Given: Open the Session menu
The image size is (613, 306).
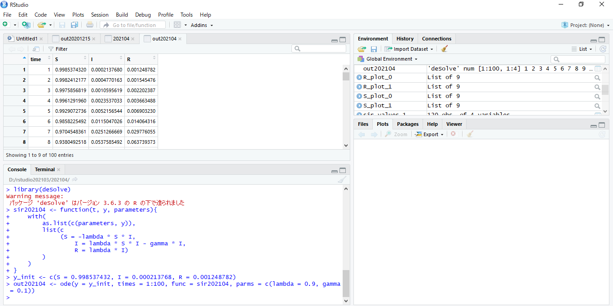Looking at the screenshot, I should (100, 15).
